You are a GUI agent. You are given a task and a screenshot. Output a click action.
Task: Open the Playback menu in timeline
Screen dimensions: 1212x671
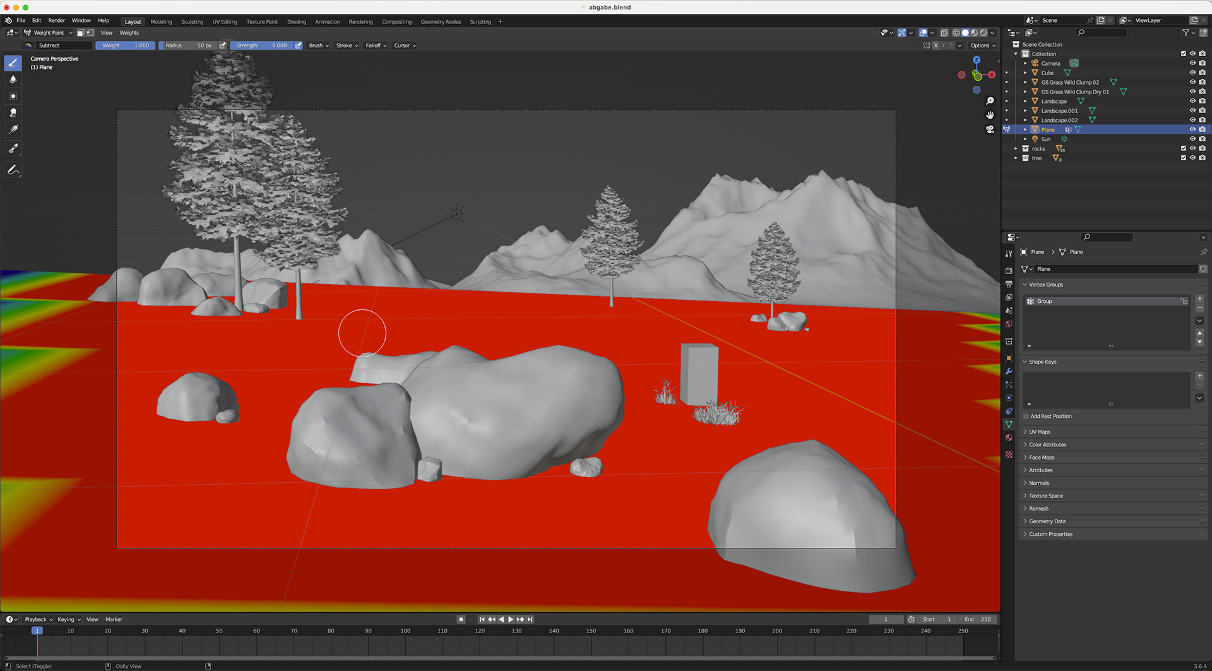click(39, 619)
